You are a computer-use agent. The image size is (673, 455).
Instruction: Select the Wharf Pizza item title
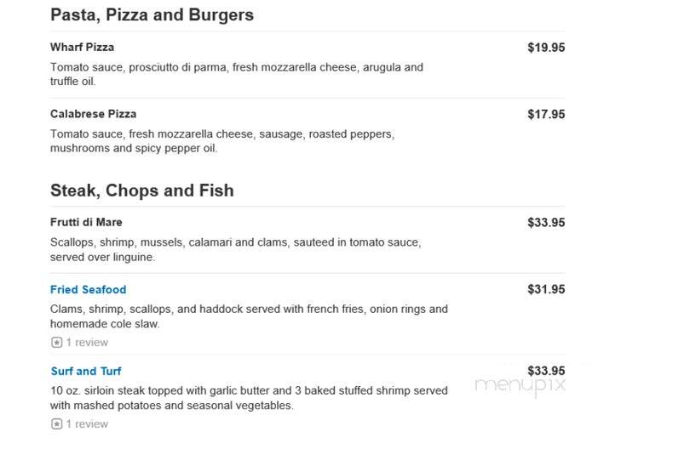click(x=82, y=47)
